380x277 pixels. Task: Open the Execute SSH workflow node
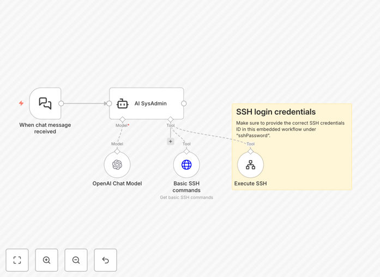250,165
